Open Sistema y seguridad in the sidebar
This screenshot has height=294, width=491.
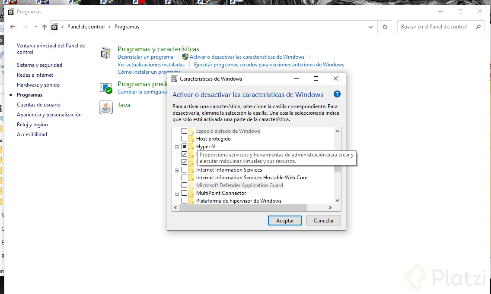pyautogui.click(x=39, y=65)
